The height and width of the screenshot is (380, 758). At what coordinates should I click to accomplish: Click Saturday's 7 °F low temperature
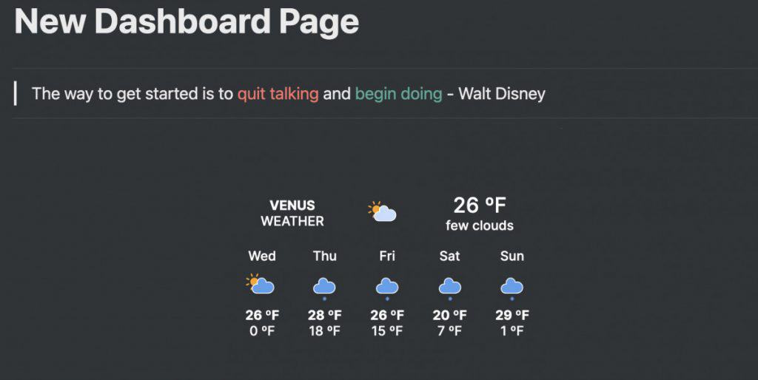tap(449, 330)
